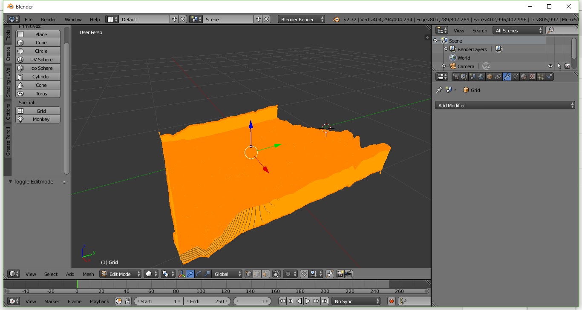582x310 pixels.
Task: Open the viewport shading sphere dropdown
Action: click(x=151, y=274)
